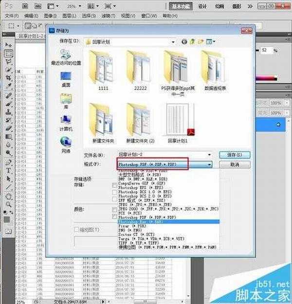Select the Move tool in toolbox
The image size is (292, 304).
point(8,45)
